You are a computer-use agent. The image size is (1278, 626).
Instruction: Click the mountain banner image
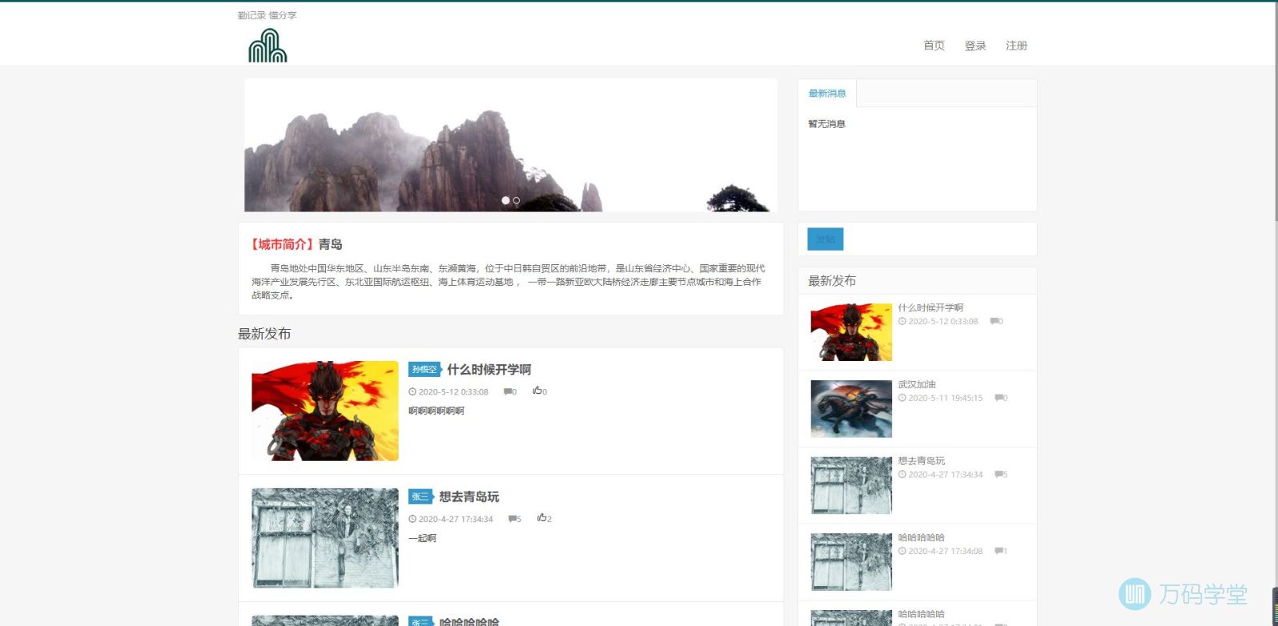click(x=511, y=145)
